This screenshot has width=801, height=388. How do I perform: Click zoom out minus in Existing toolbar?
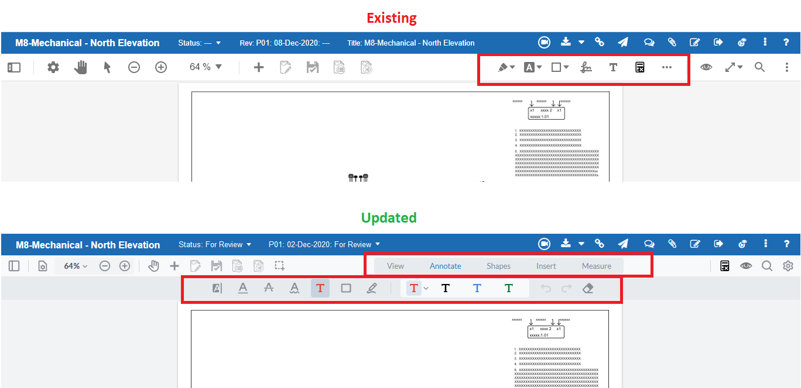pos(134,67)
